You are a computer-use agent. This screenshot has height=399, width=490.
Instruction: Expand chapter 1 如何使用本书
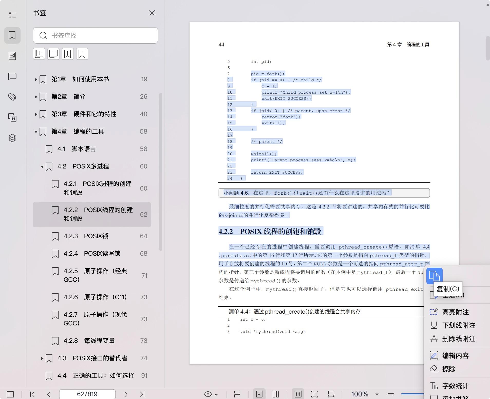36,79
